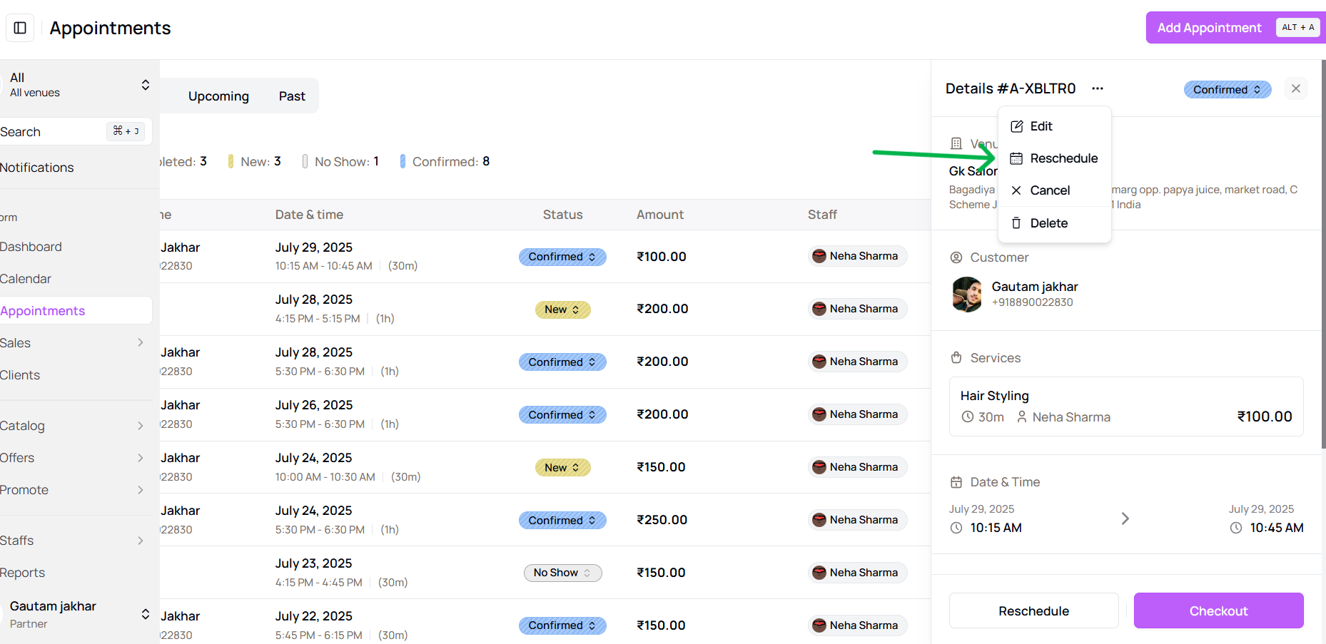Image resolution: width=1326 pixels, height=644 pixels.
Task: Expand the Catalog sidebar submenu
Action: coord(141,426)
